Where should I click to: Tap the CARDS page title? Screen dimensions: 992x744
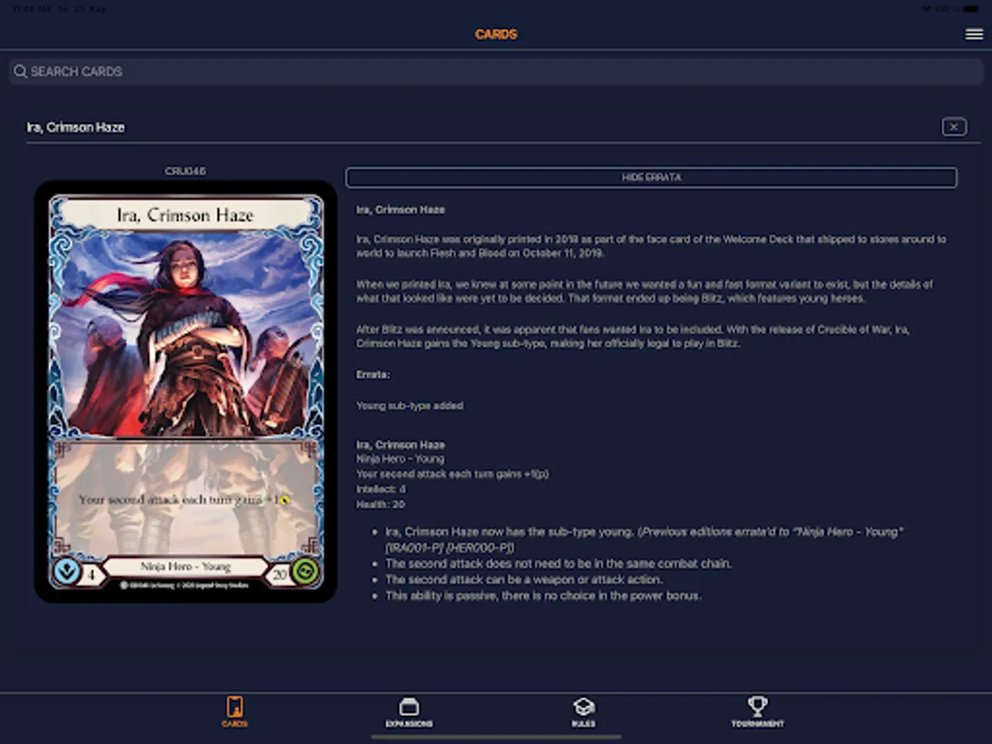496,35
